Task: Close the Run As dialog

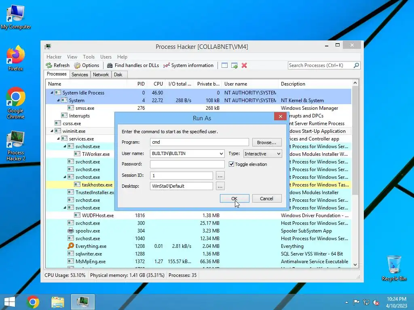Action: 281,116
